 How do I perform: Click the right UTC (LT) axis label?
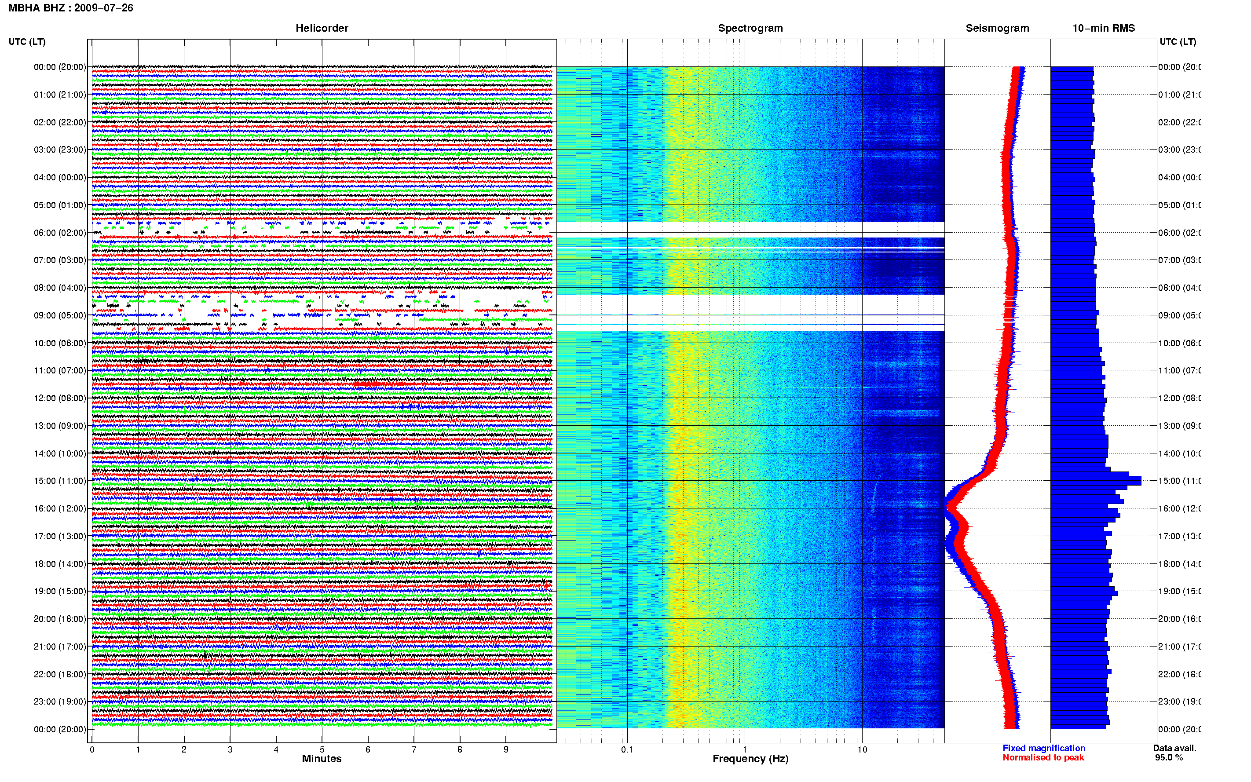click(1178, 42)
